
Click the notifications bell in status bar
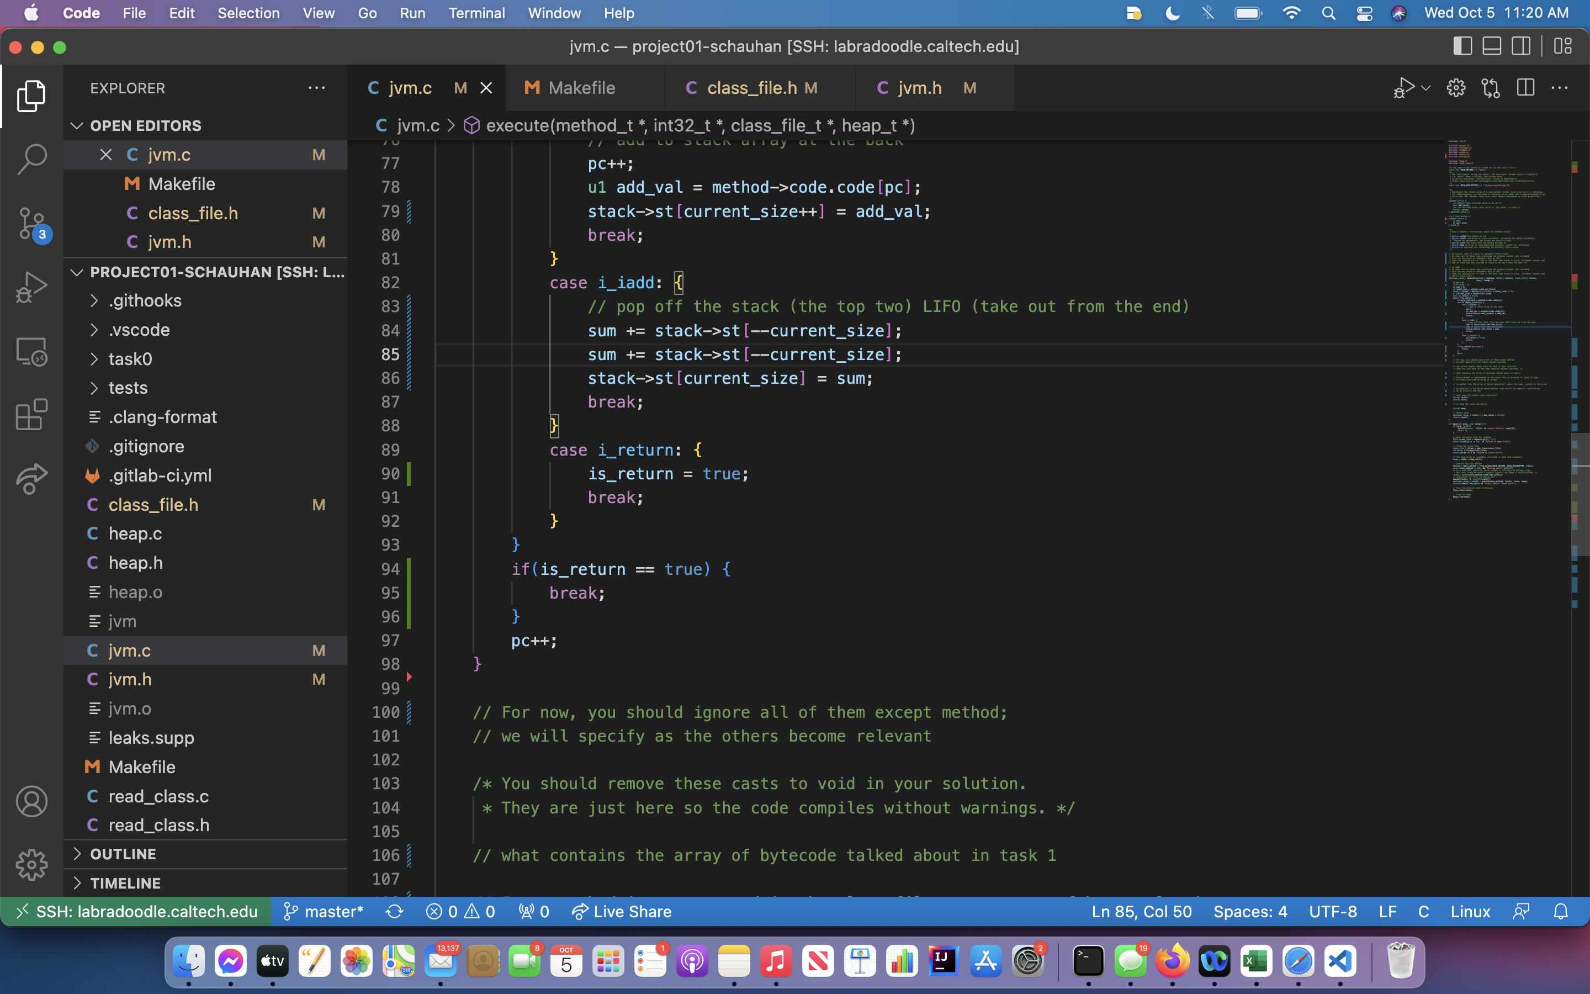pyautogui.click(x=1560, y=912)
